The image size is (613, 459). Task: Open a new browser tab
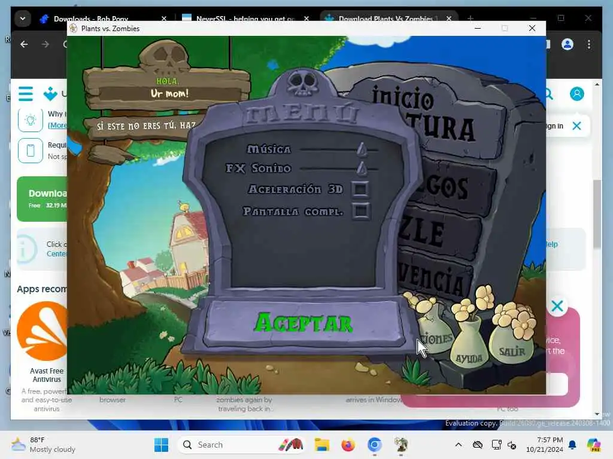pyautogui.click(x=471, y=19)
